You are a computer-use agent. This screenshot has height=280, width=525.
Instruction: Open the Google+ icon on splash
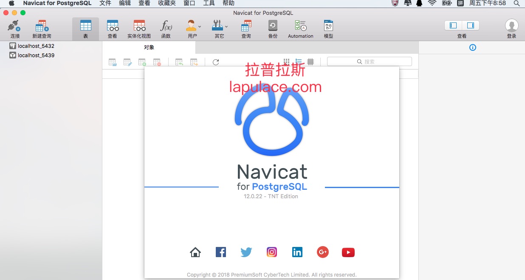(323, 252)
